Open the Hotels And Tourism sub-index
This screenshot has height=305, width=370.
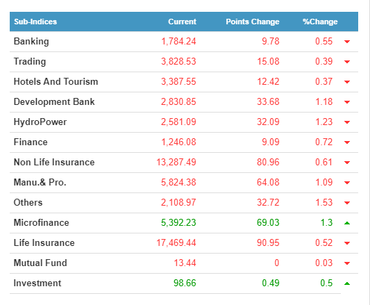(56, 82)
